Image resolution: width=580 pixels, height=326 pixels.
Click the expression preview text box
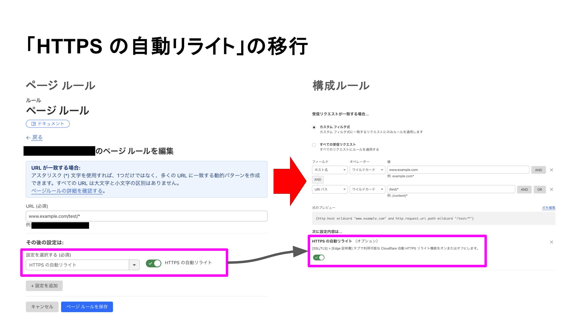[x=434, y=218]
